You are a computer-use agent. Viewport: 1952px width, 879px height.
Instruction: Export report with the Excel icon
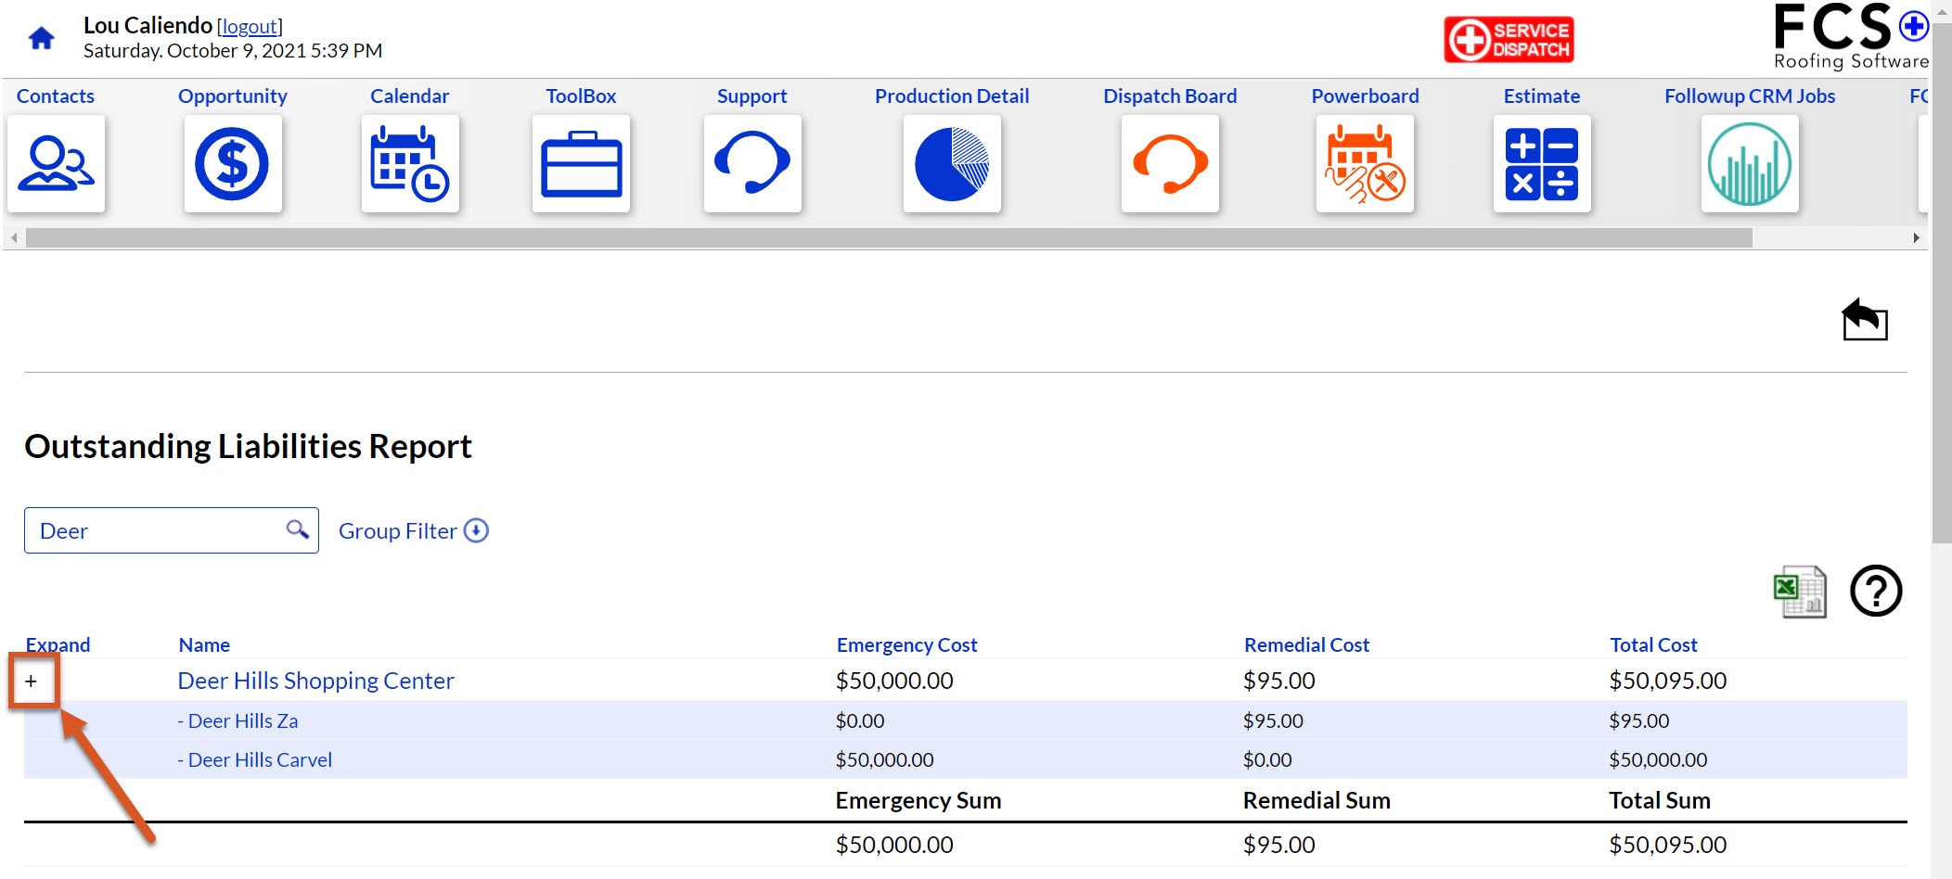point(1800,592)
